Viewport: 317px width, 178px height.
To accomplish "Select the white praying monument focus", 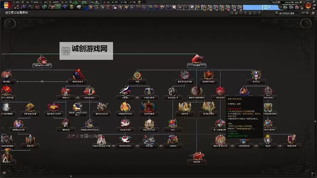I will [x=102, y=141].
